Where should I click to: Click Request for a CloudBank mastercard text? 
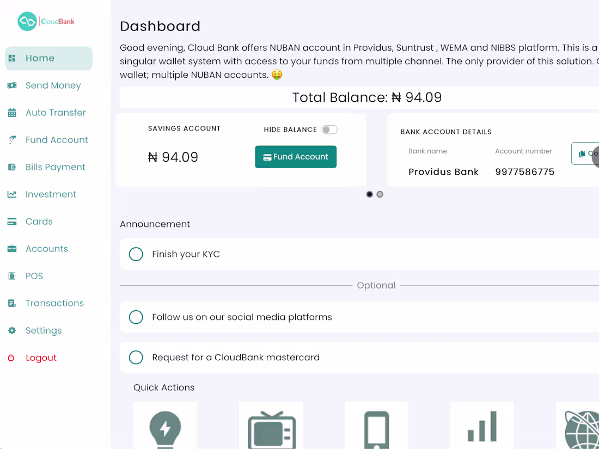[236, 358]
